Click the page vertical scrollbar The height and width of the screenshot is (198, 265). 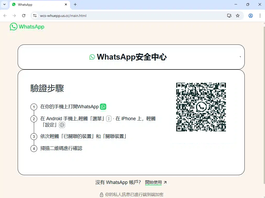[264, 105]
